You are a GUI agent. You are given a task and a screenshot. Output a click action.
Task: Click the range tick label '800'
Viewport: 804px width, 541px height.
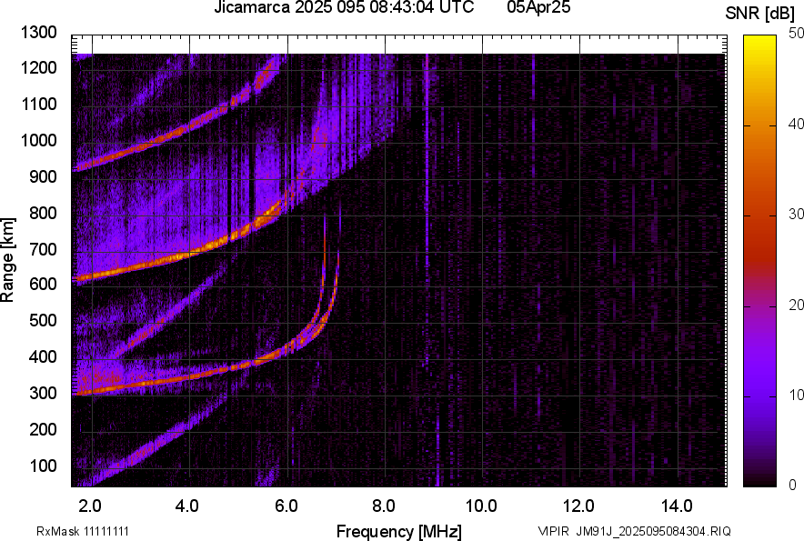pyautogui.click(x=43, y=212)
